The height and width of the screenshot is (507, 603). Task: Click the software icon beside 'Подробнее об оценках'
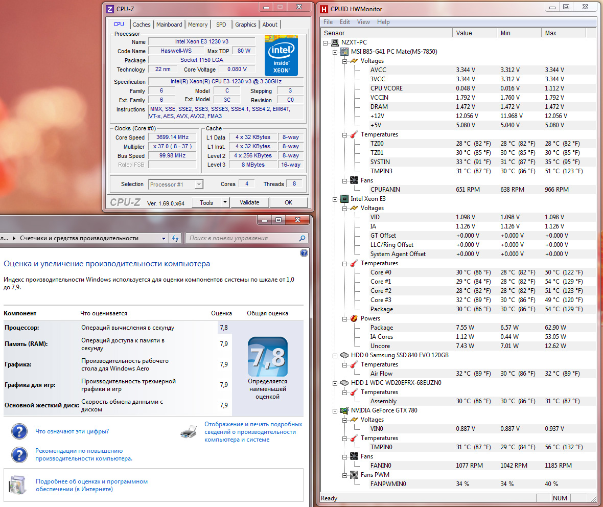(18, 485)
